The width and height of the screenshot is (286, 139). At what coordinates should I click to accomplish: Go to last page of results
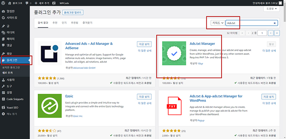[x=277, y=33]
